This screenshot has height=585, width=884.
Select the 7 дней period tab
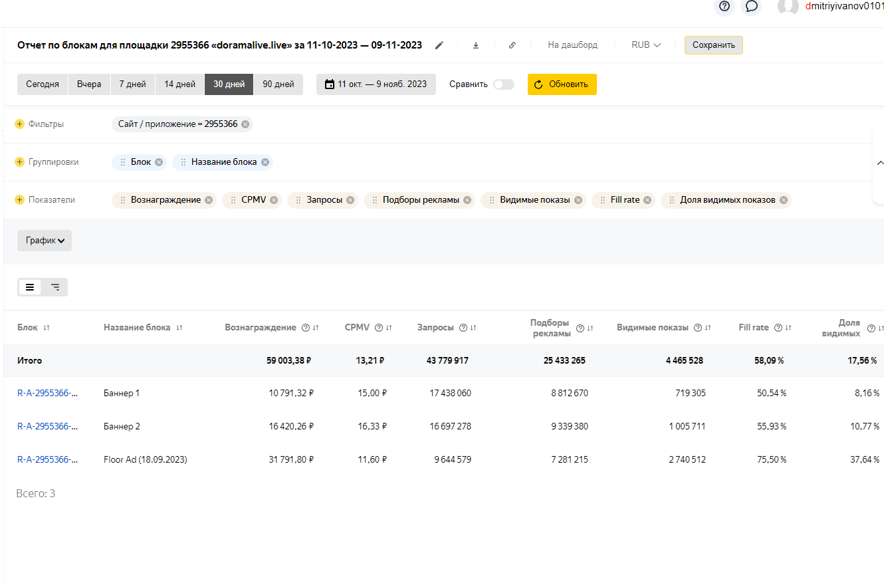[x=133, y=84]
